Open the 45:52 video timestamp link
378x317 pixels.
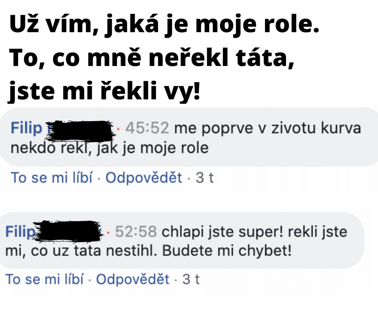[147, 128]
